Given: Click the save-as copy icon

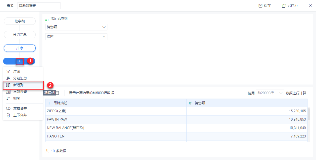Looking at the screenshot, I should coord(284,6).
